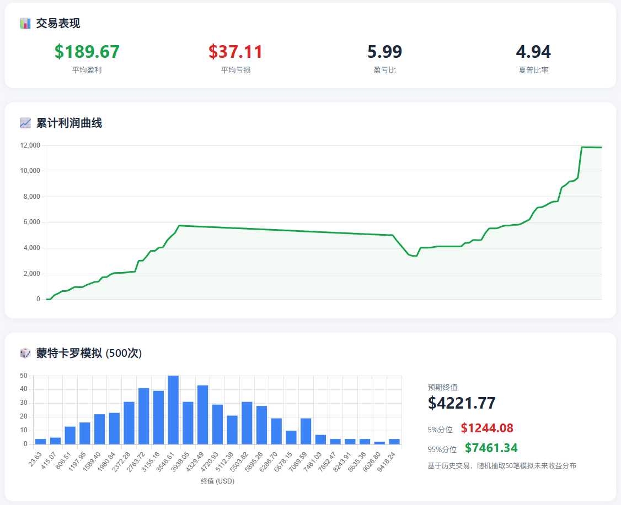621x505 pixels.
Task: Click the 10,000 y-axis label
Action: (x=30, y=171)
